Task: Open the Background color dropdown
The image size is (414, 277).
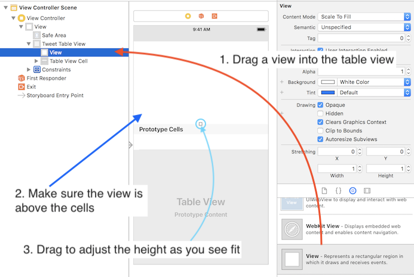Action: (374, 82)
